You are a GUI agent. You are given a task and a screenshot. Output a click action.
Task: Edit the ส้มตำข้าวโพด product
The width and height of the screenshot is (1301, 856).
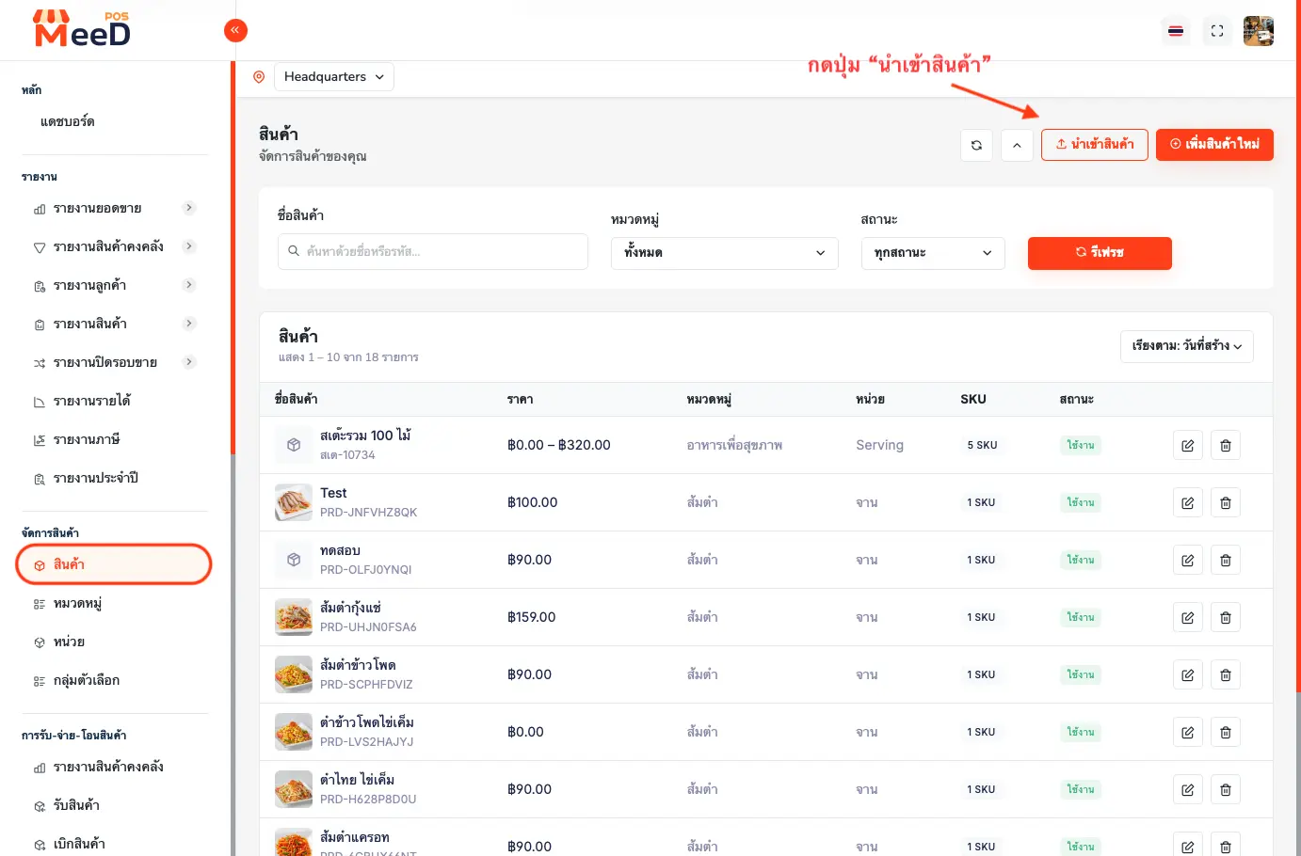pyautogui.click(x=1188, y=675)
